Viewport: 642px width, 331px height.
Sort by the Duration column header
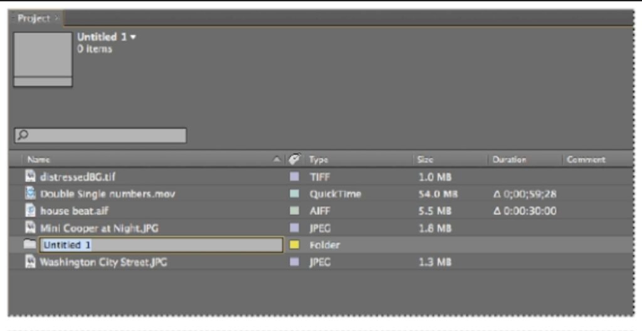[508, 160]
